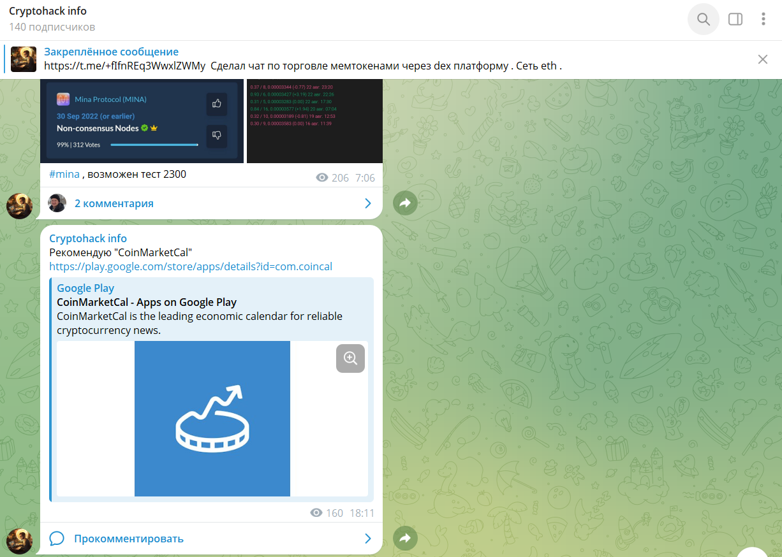
Task: Open the 2 комментария comments thread
Action: click(x=211, y=203)
